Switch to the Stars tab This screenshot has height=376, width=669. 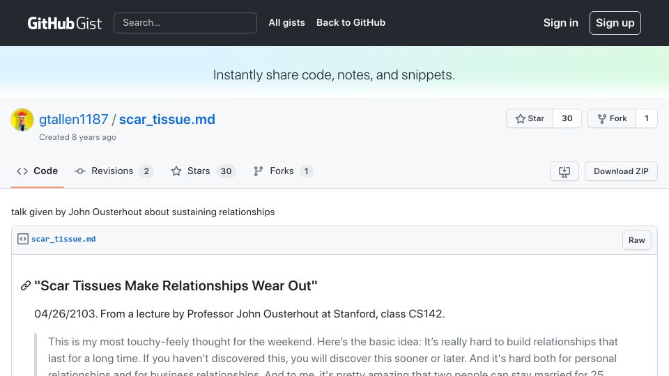[203, 171]
